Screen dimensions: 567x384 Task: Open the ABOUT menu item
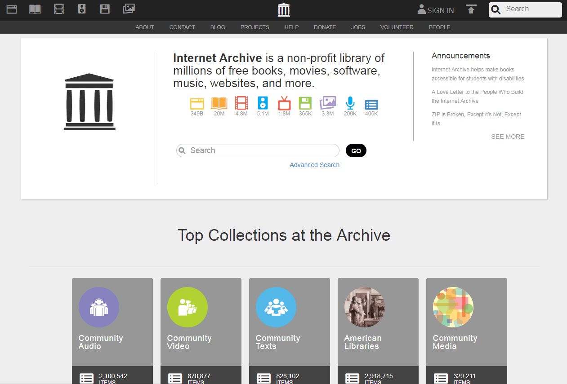click(x=145, y=27)
